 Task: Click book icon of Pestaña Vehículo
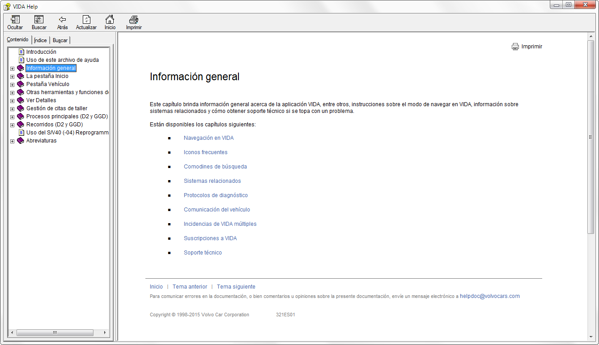21,84
